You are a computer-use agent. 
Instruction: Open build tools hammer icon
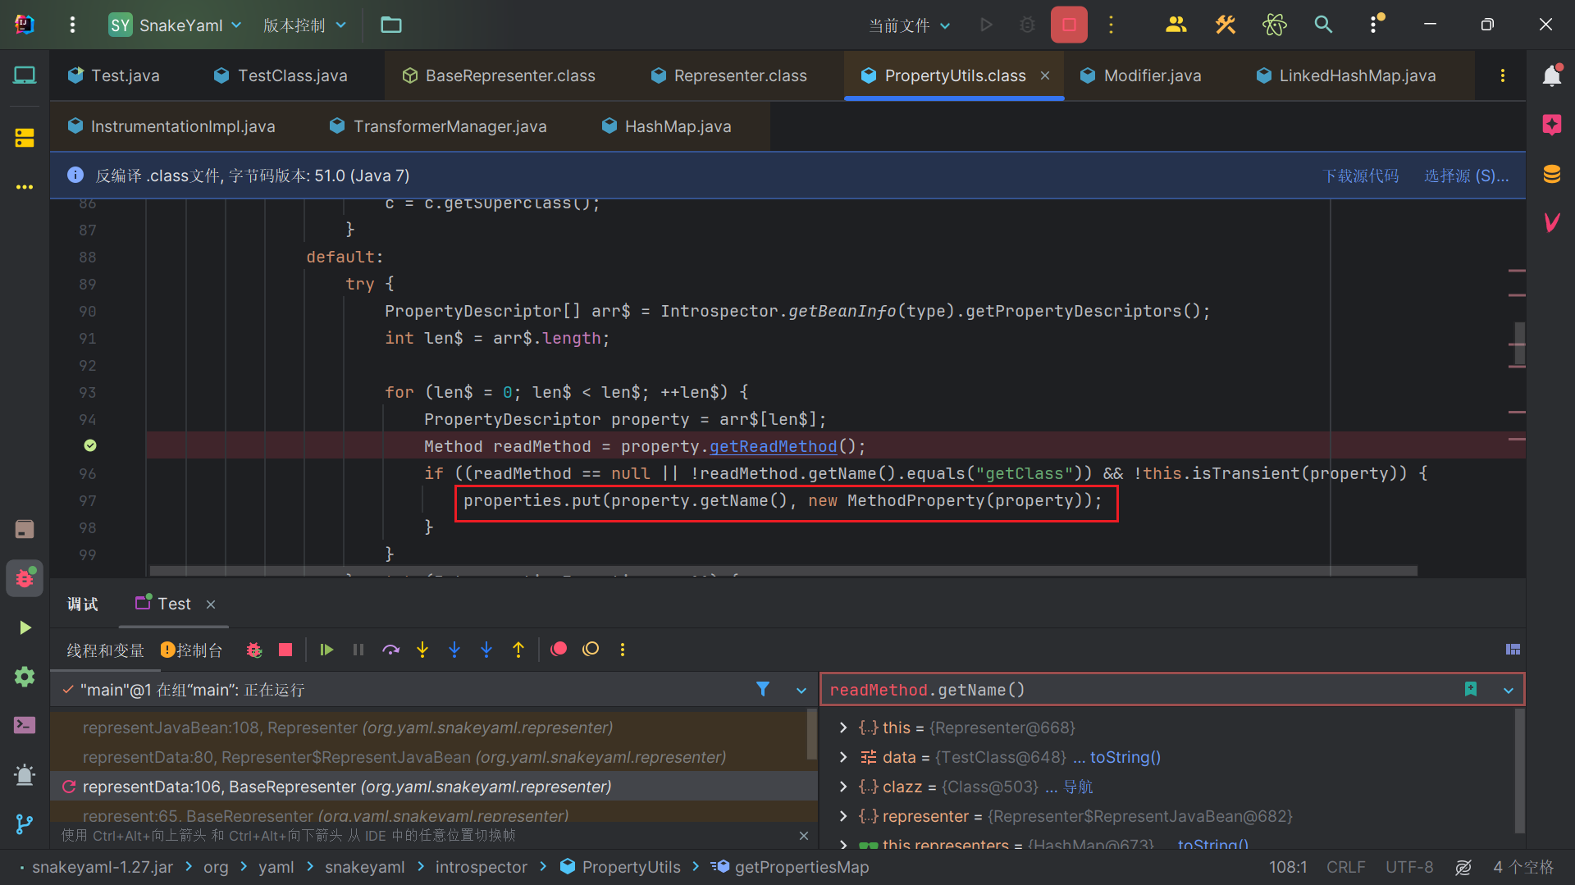pos(1226,25)
